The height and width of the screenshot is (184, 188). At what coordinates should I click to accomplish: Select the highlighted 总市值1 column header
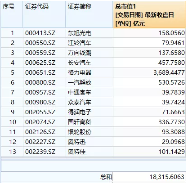tap(149, 14)
